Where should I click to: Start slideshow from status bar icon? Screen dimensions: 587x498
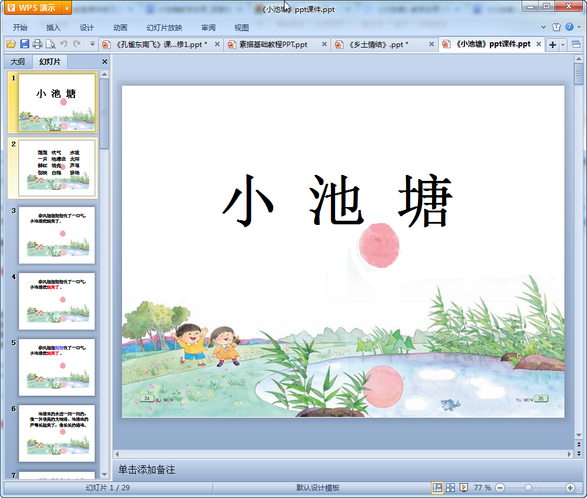(x=463, y=487)
